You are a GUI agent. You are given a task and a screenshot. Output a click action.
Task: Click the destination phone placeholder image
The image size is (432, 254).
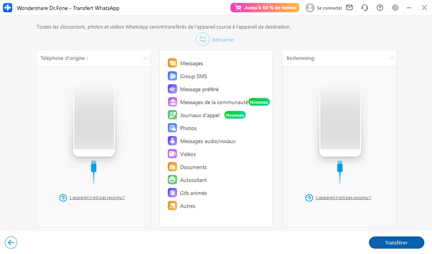click(340, 121)
